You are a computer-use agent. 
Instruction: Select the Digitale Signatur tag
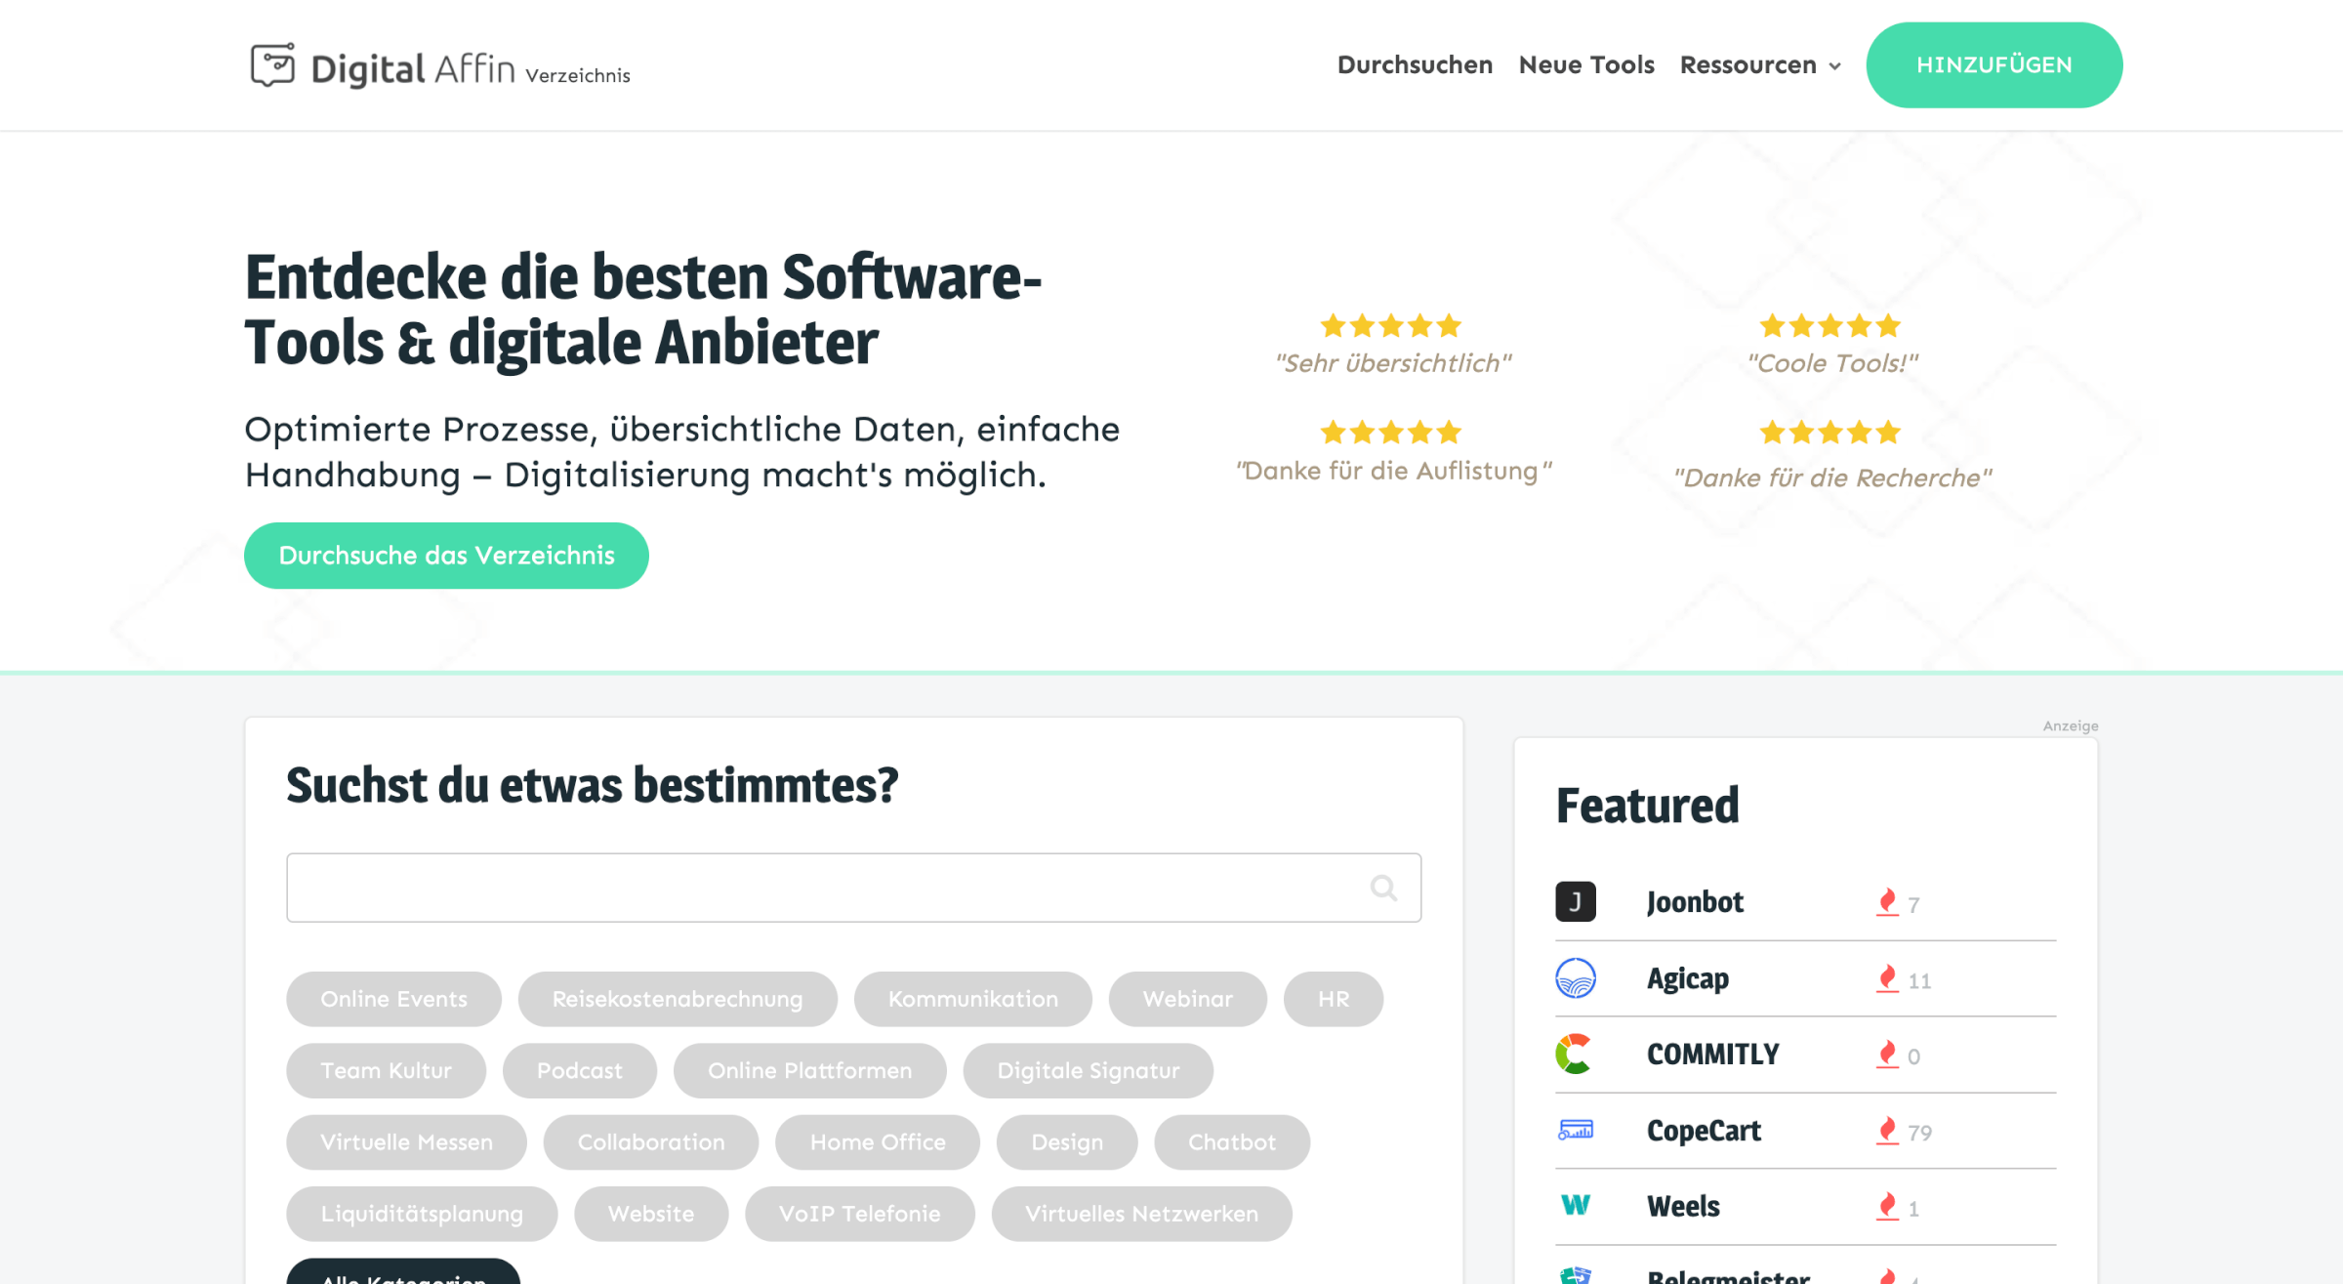pyautogui.click(x=1088, y=1070)
